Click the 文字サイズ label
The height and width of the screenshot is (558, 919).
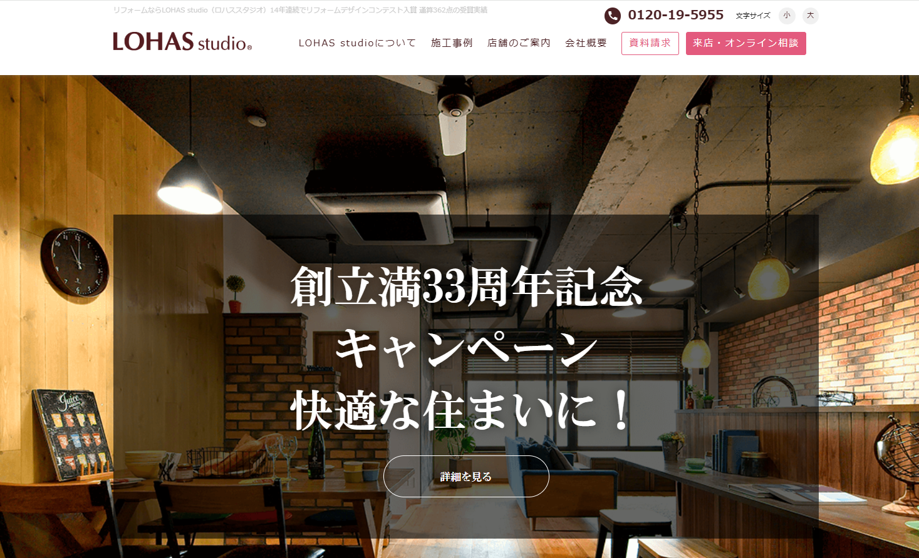pyautogui.click(x=753, y=16)
